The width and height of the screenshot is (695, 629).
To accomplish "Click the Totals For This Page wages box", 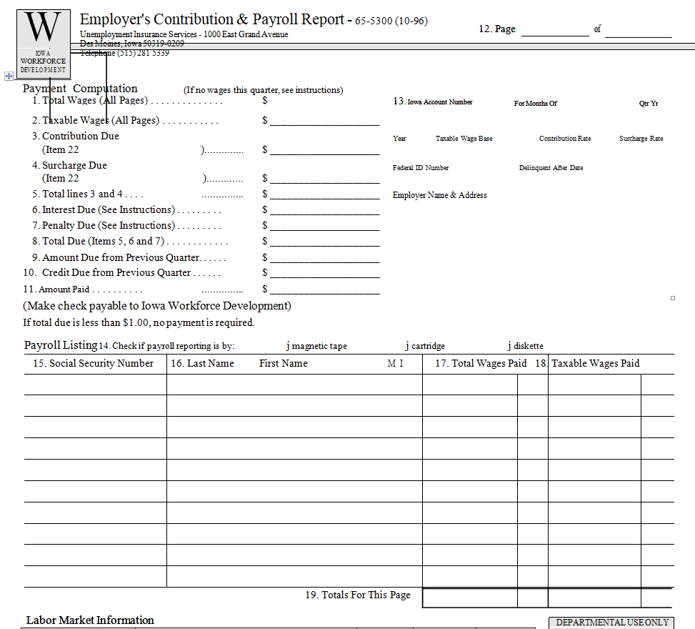I will pos(469,598).
